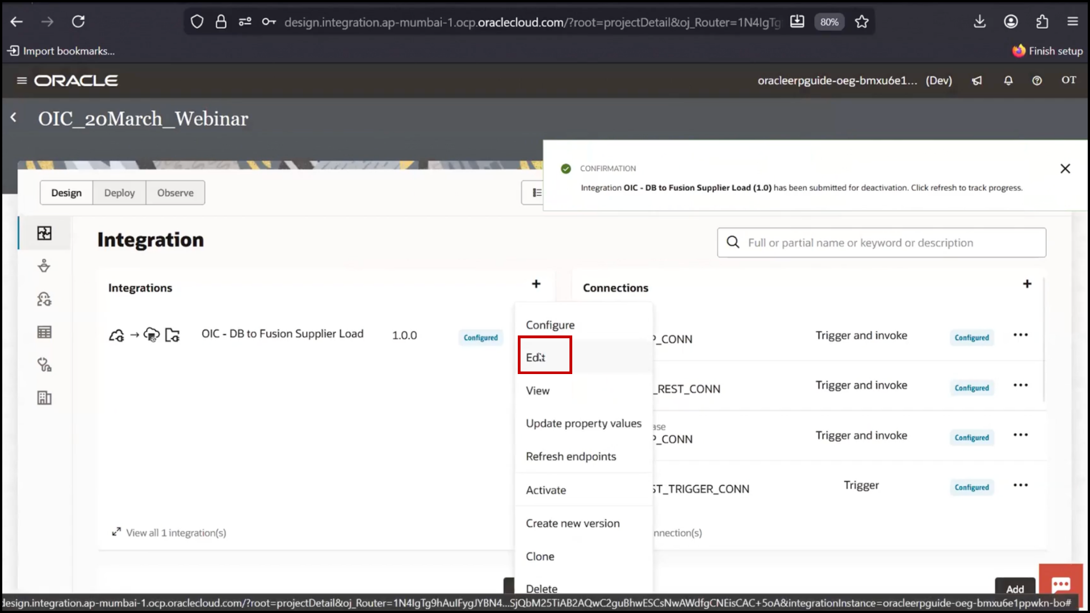The width and height of the screenshot is (1090, 613).
Task: Select OIC - DB to Fusion Supplier Load integration
Action: coord(282,334)
